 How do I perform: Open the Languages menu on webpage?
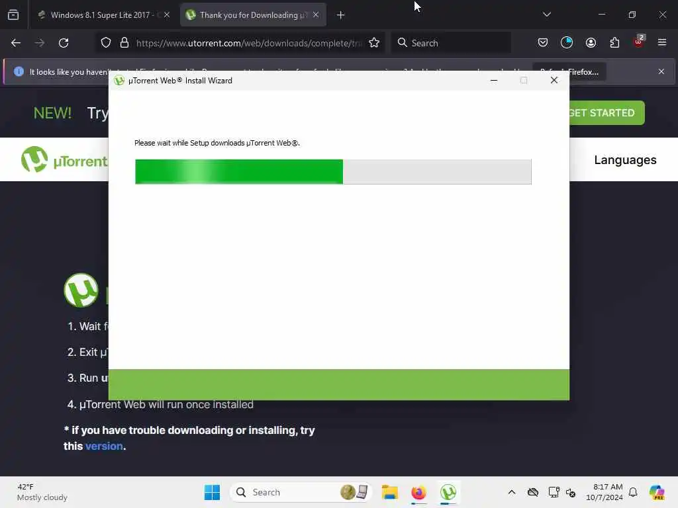click(625, 160)
